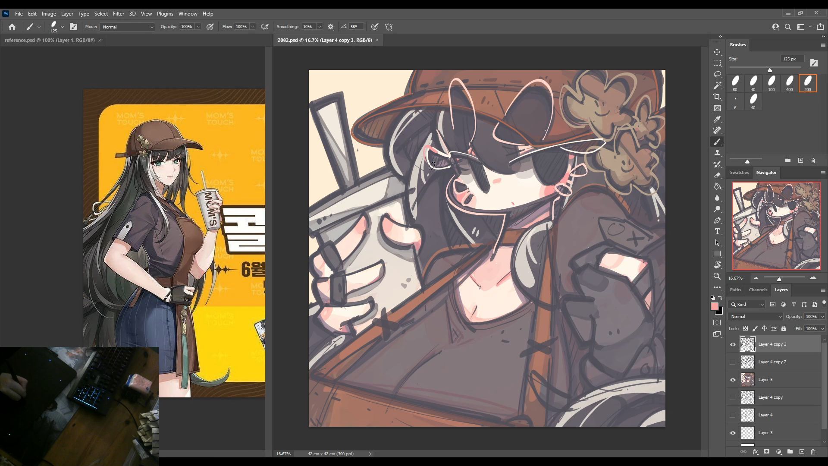Select the Move tool

(717, 52)
